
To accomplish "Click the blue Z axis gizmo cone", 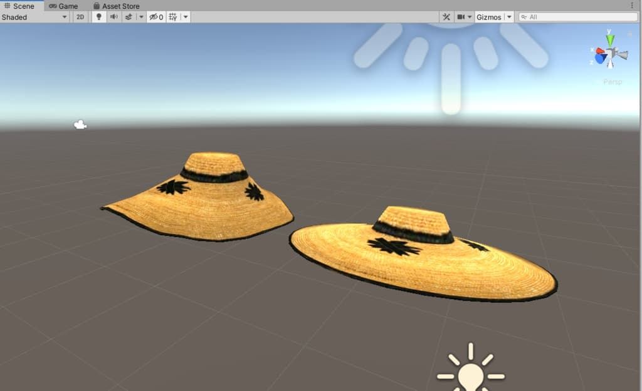I will (601, 59).
